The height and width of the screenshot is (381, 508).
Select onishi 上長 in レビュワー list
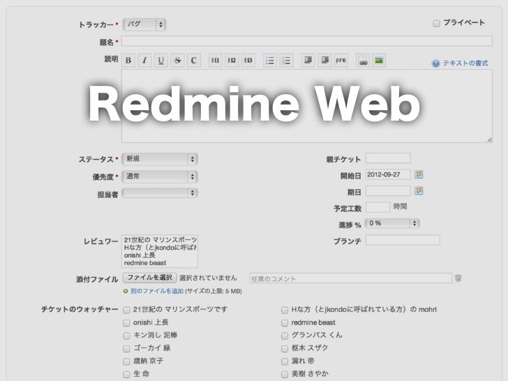click(x=160, y=255)
